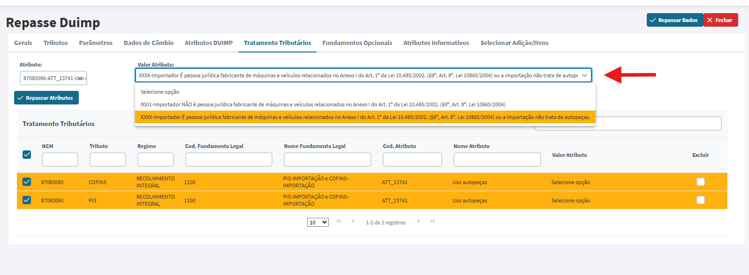Click the Excluir column header
749x275 pixels.
click(701, 155)
